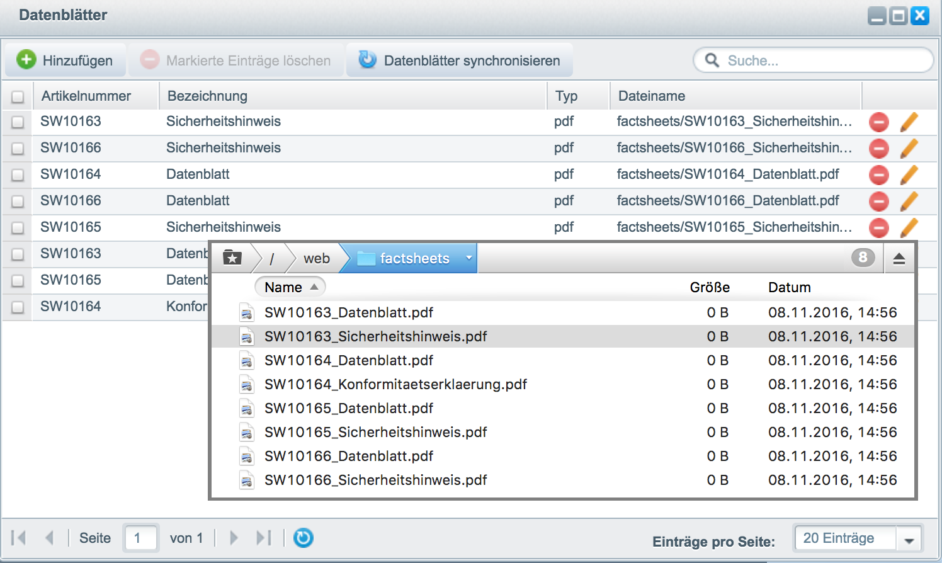Image resolution: width=942 pixels, height=563 pixels.
Task: Maximize the Datenblätter window
Action: pyautogui.click(x=899, y=16)
